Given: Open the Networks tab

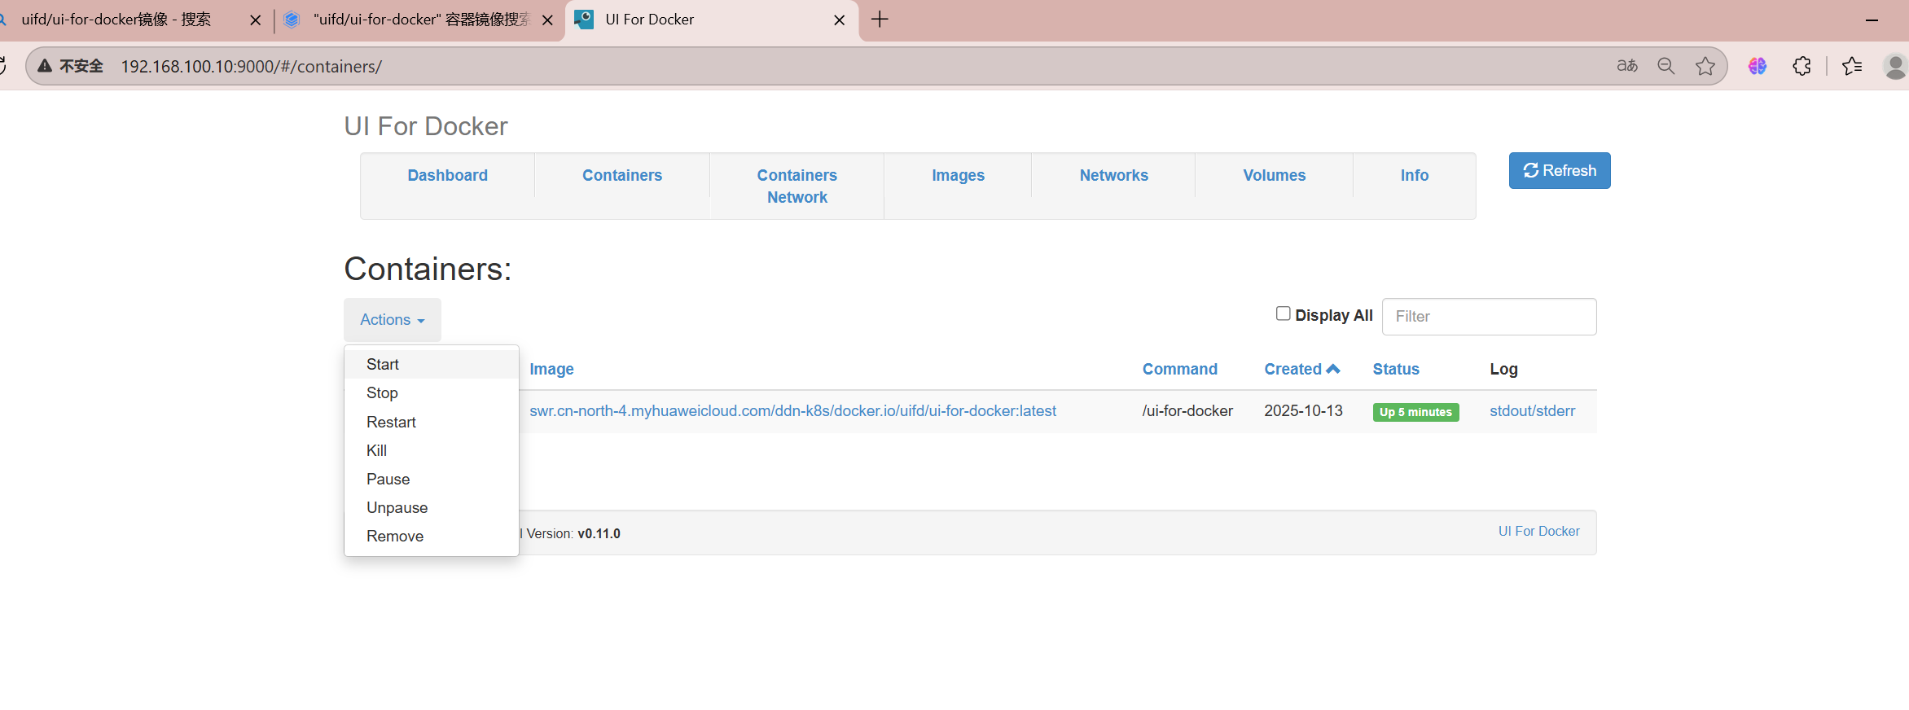Looking at the screenshot, I should tap(1113, 175).
